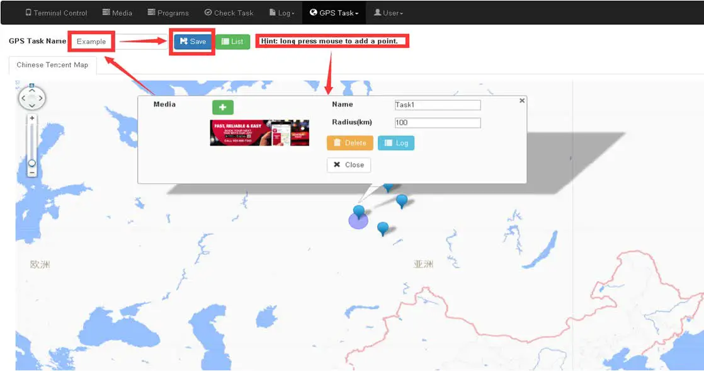Click the 欧洲 map label
The image size is (704, 371).
coord(40,264)
